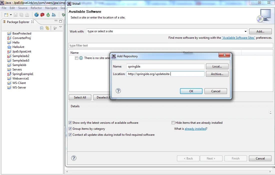Select the Package Explorer tab

[x=18, y=22]
